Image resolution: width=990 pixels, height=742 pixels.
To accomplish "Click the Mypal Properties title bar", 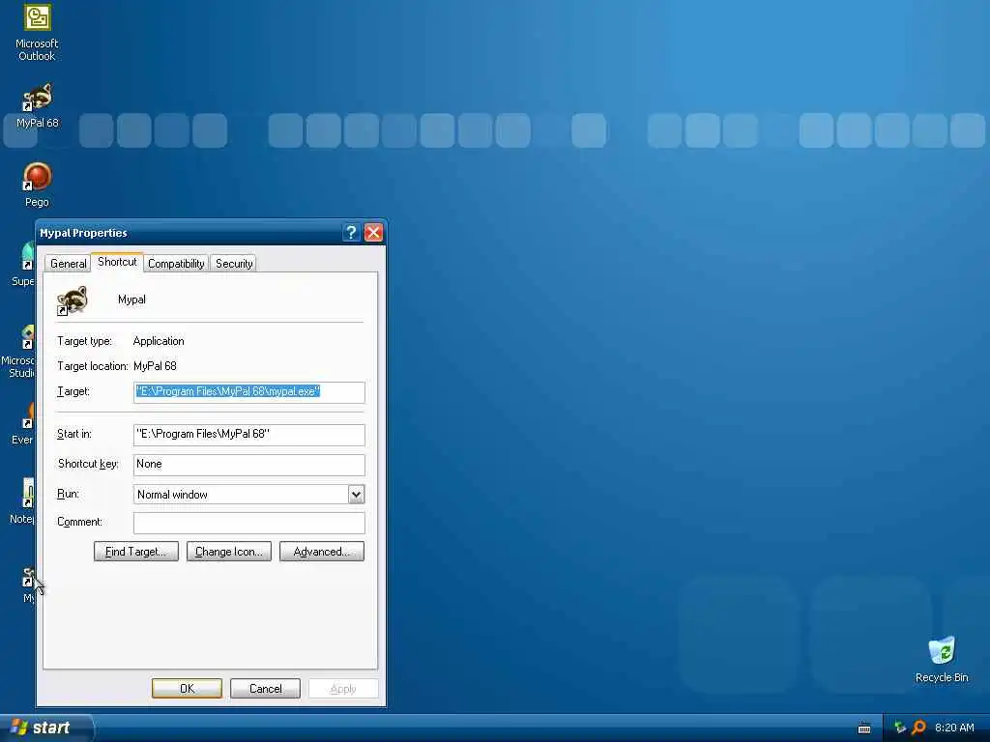I will click(189, 233).
